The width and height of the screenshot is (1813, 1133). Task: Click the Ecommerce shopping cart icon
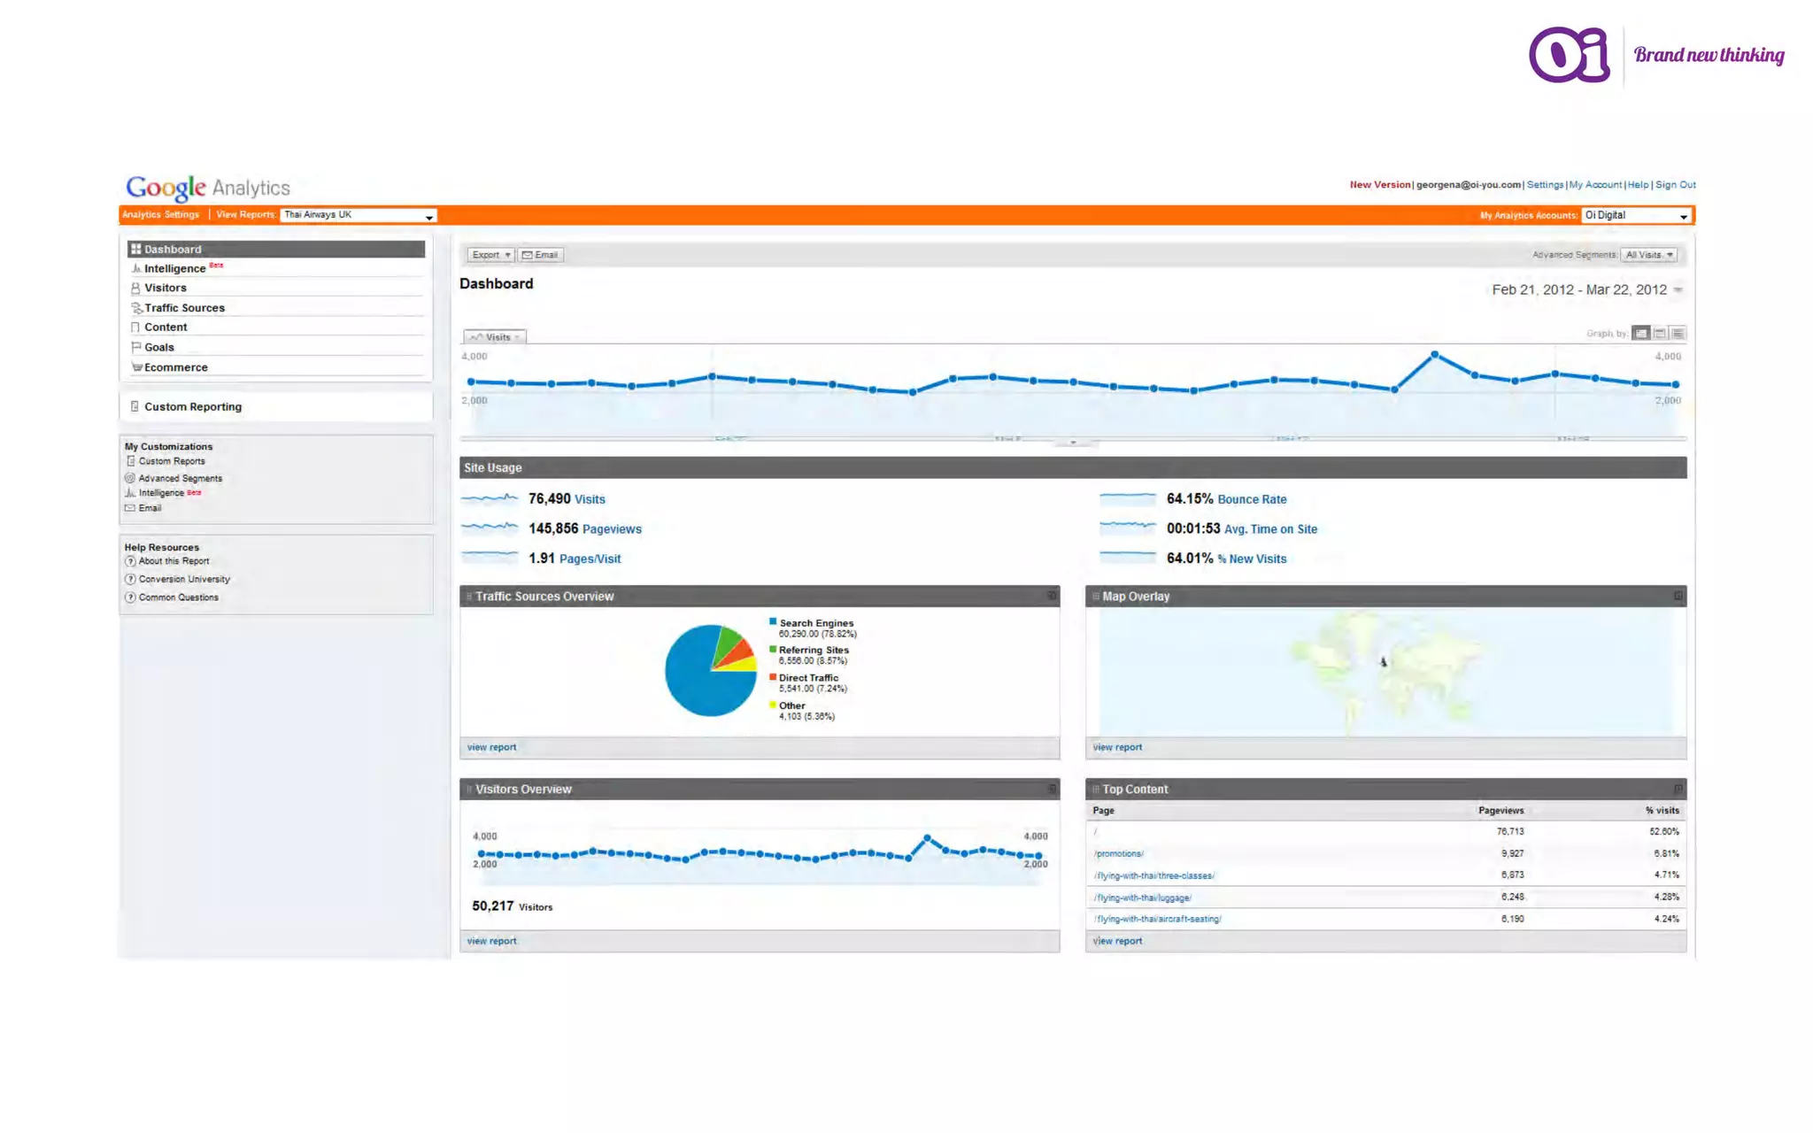(x=136, y=367)
